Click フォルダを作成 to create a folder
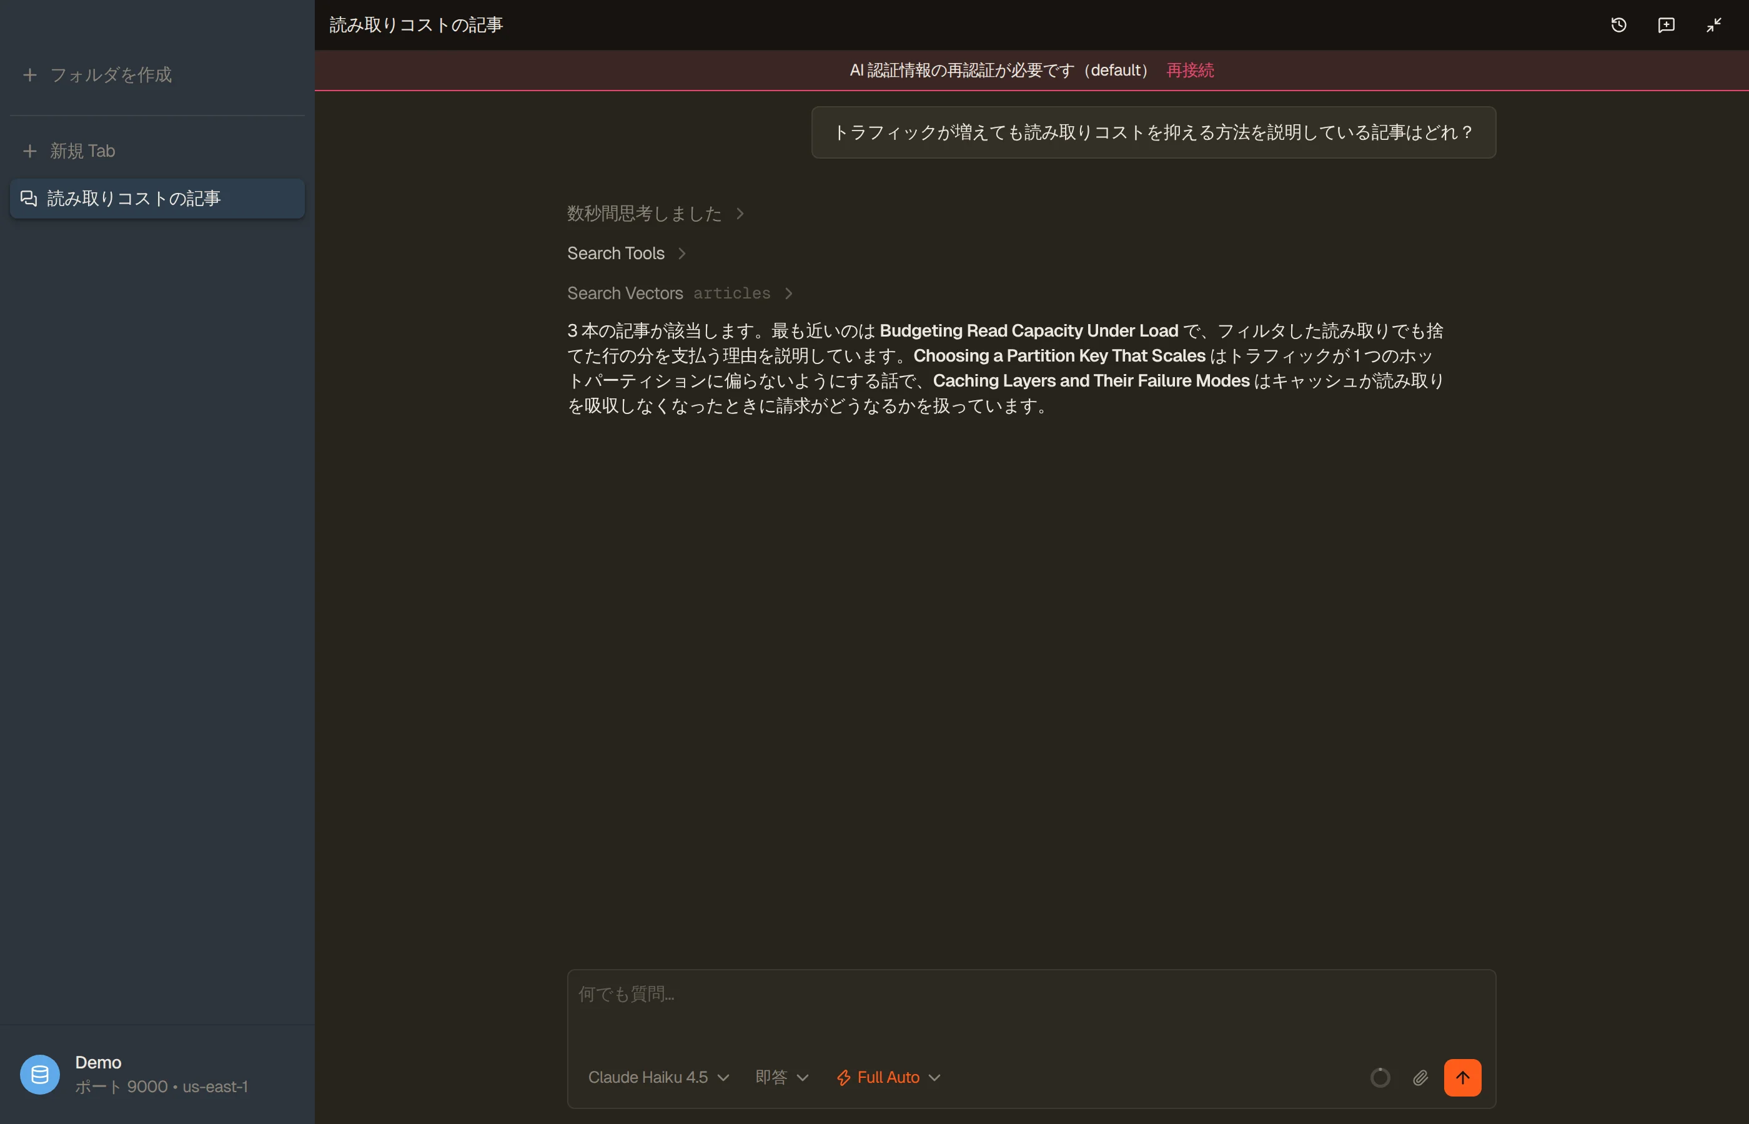1749x1124 pixels. tap(157, 74)
